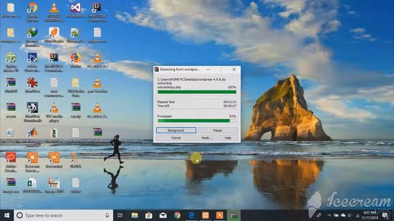Screen dimensions: 394x221
Task: Click the Extracting from wordpress title bar
Action: coord(179,69)
